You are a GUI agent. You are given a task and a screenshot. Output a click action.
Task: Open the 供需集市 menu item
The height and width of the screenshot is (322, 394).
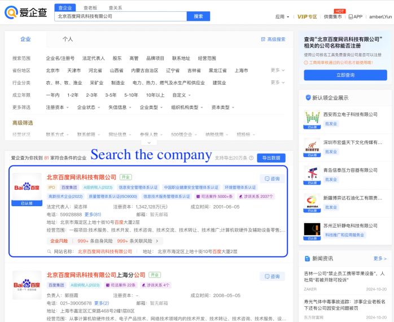coord(332,17)
